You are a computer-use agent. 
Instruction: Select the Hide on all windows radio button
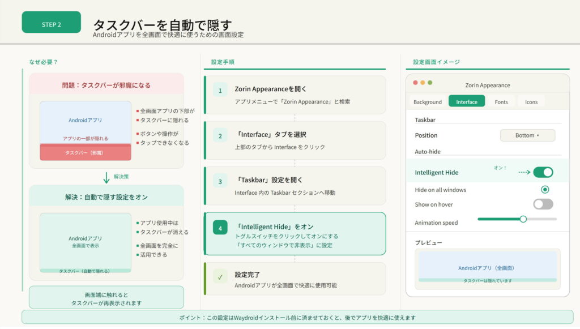(x=545, y=190)
